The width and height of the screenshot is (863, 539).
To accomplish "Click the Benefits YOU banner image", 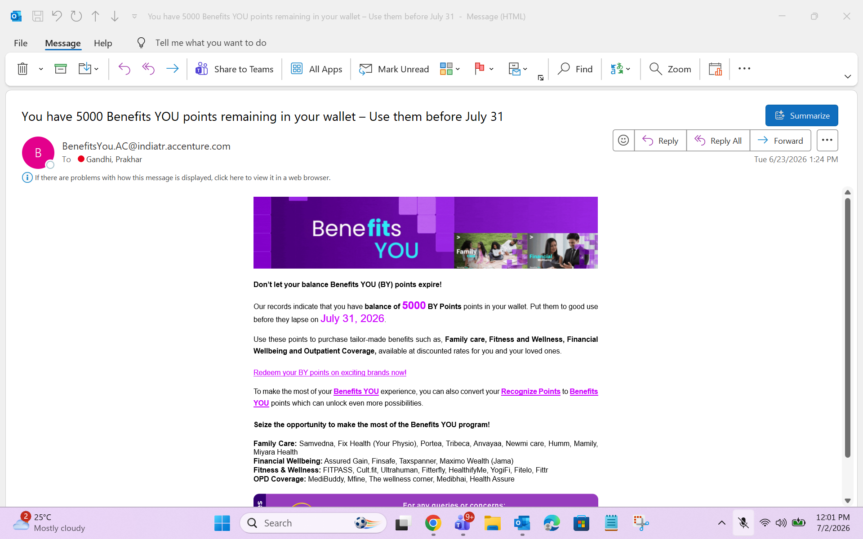I will point(426,233).
